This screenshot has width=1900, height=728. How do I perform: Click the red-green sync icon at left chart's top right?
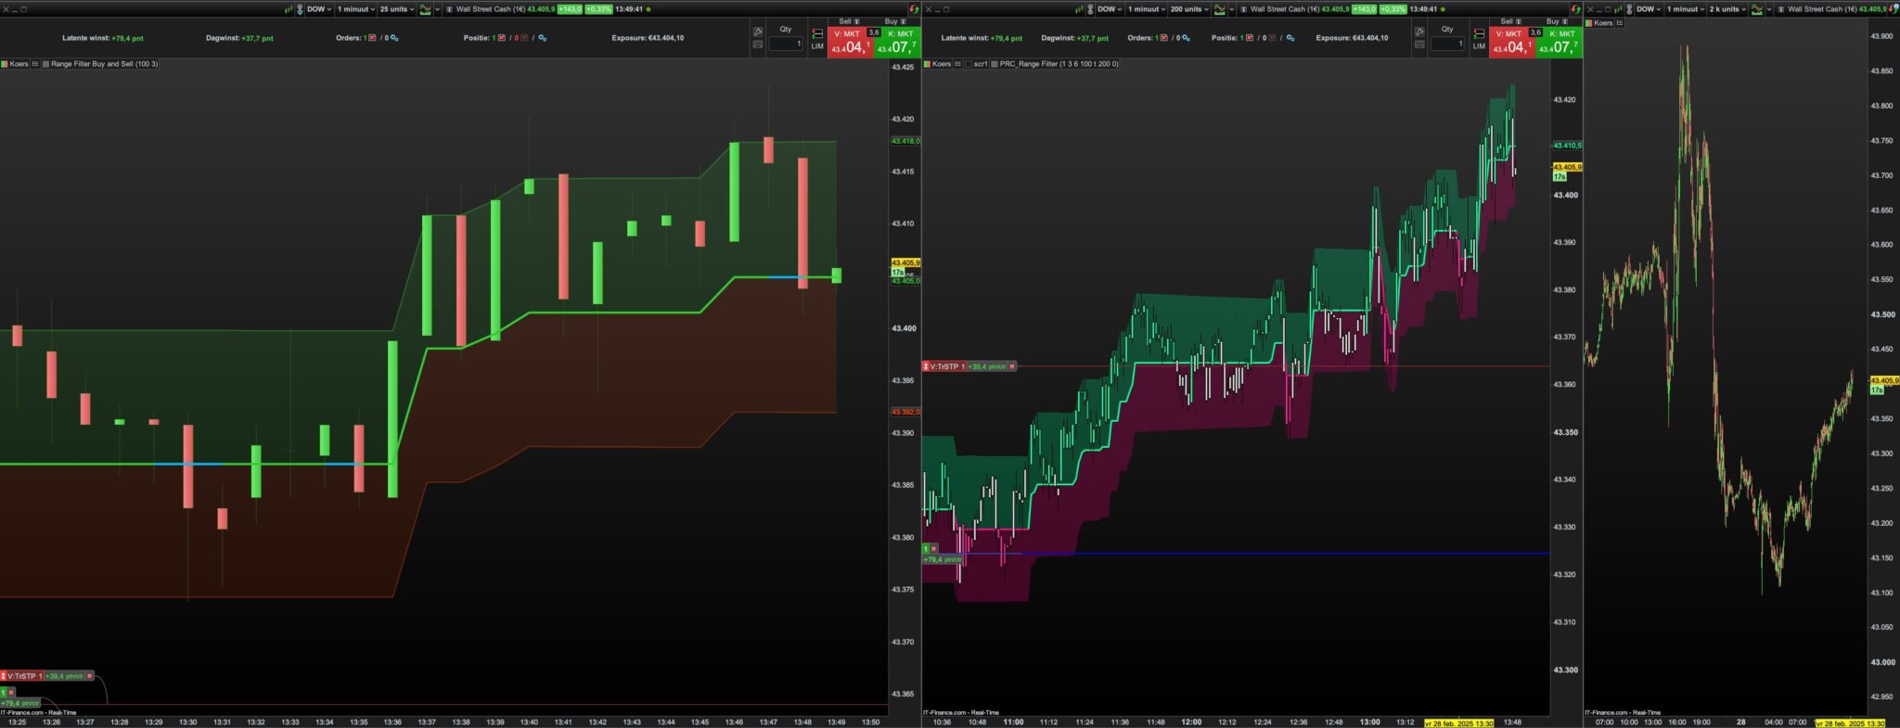point(914,9)
